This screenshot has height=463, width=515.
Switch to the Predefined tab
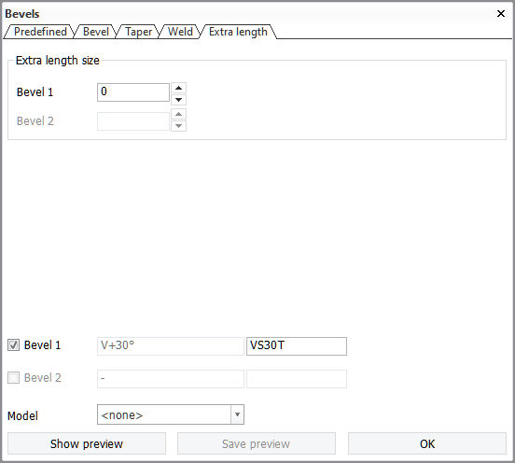click(x=40, y=32)
